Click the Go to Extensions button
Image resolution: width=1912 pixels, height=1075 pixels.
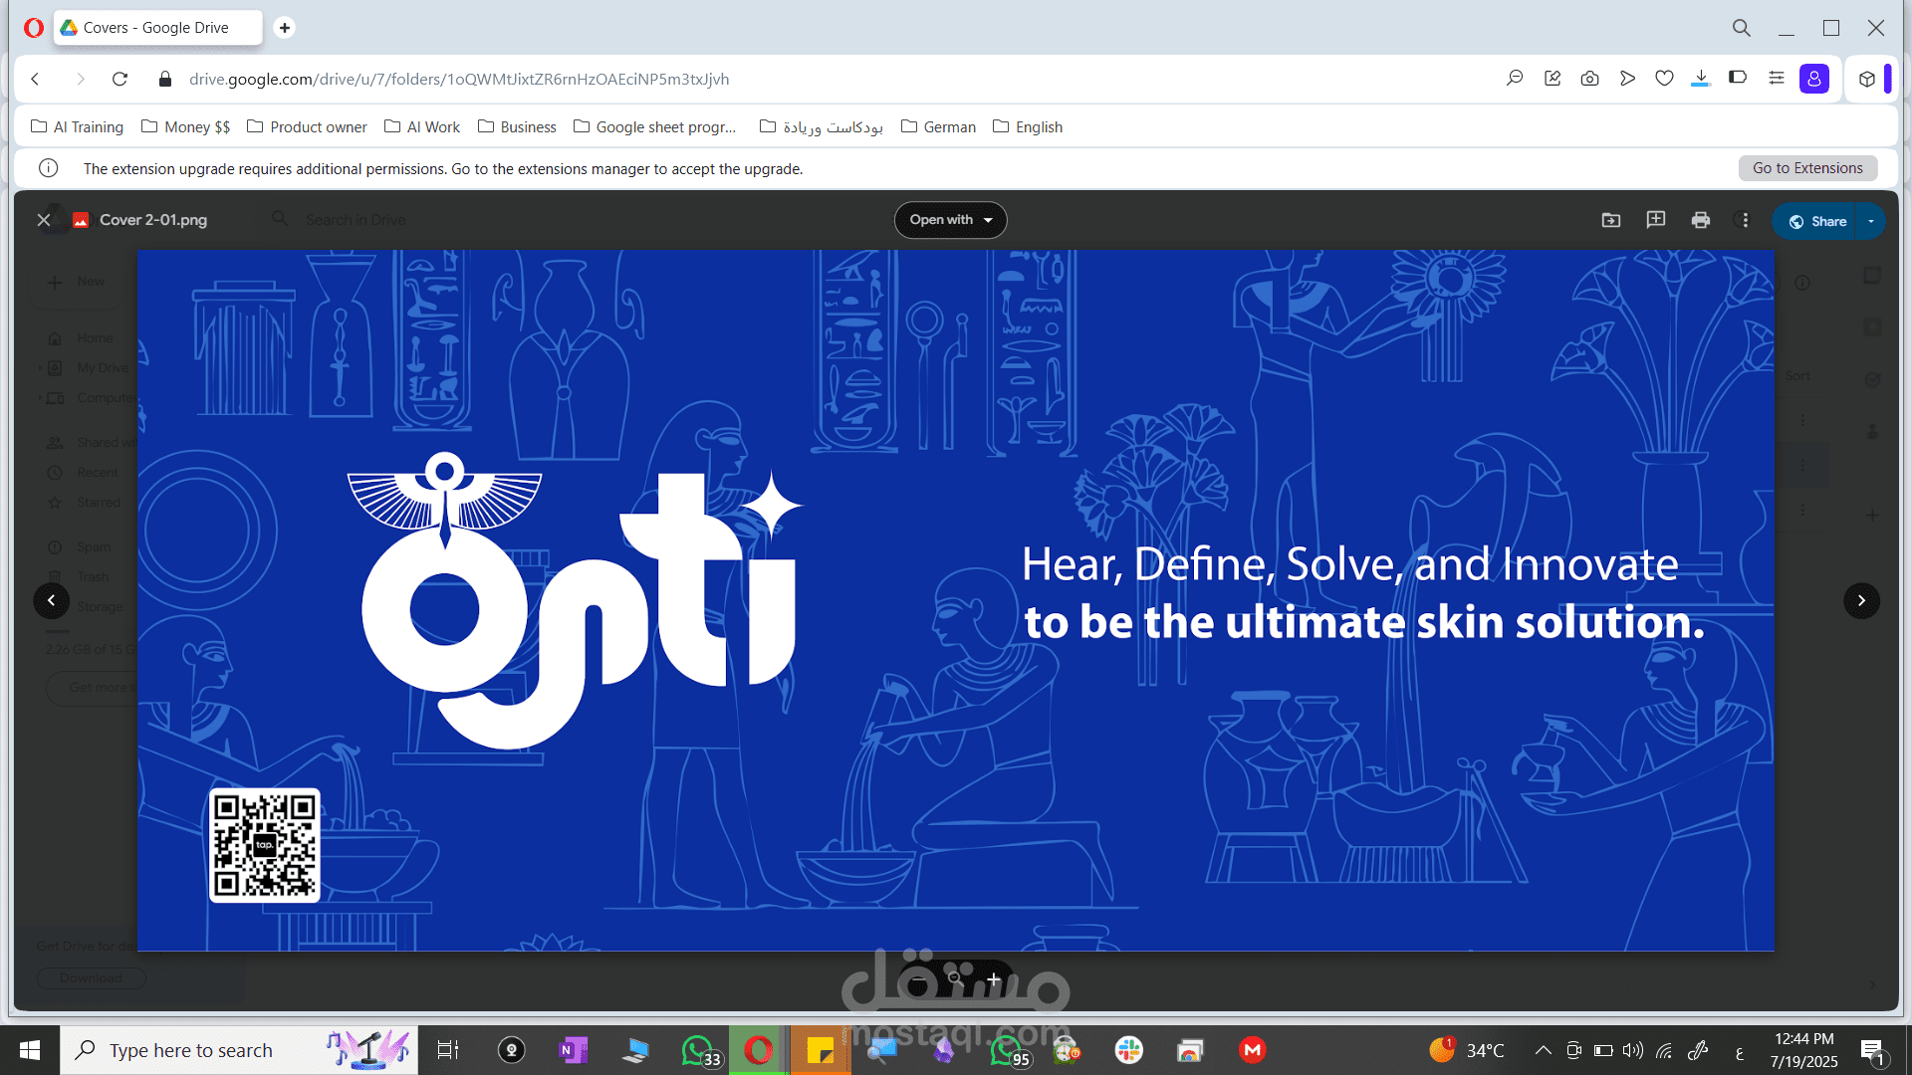pos(1807,168)
